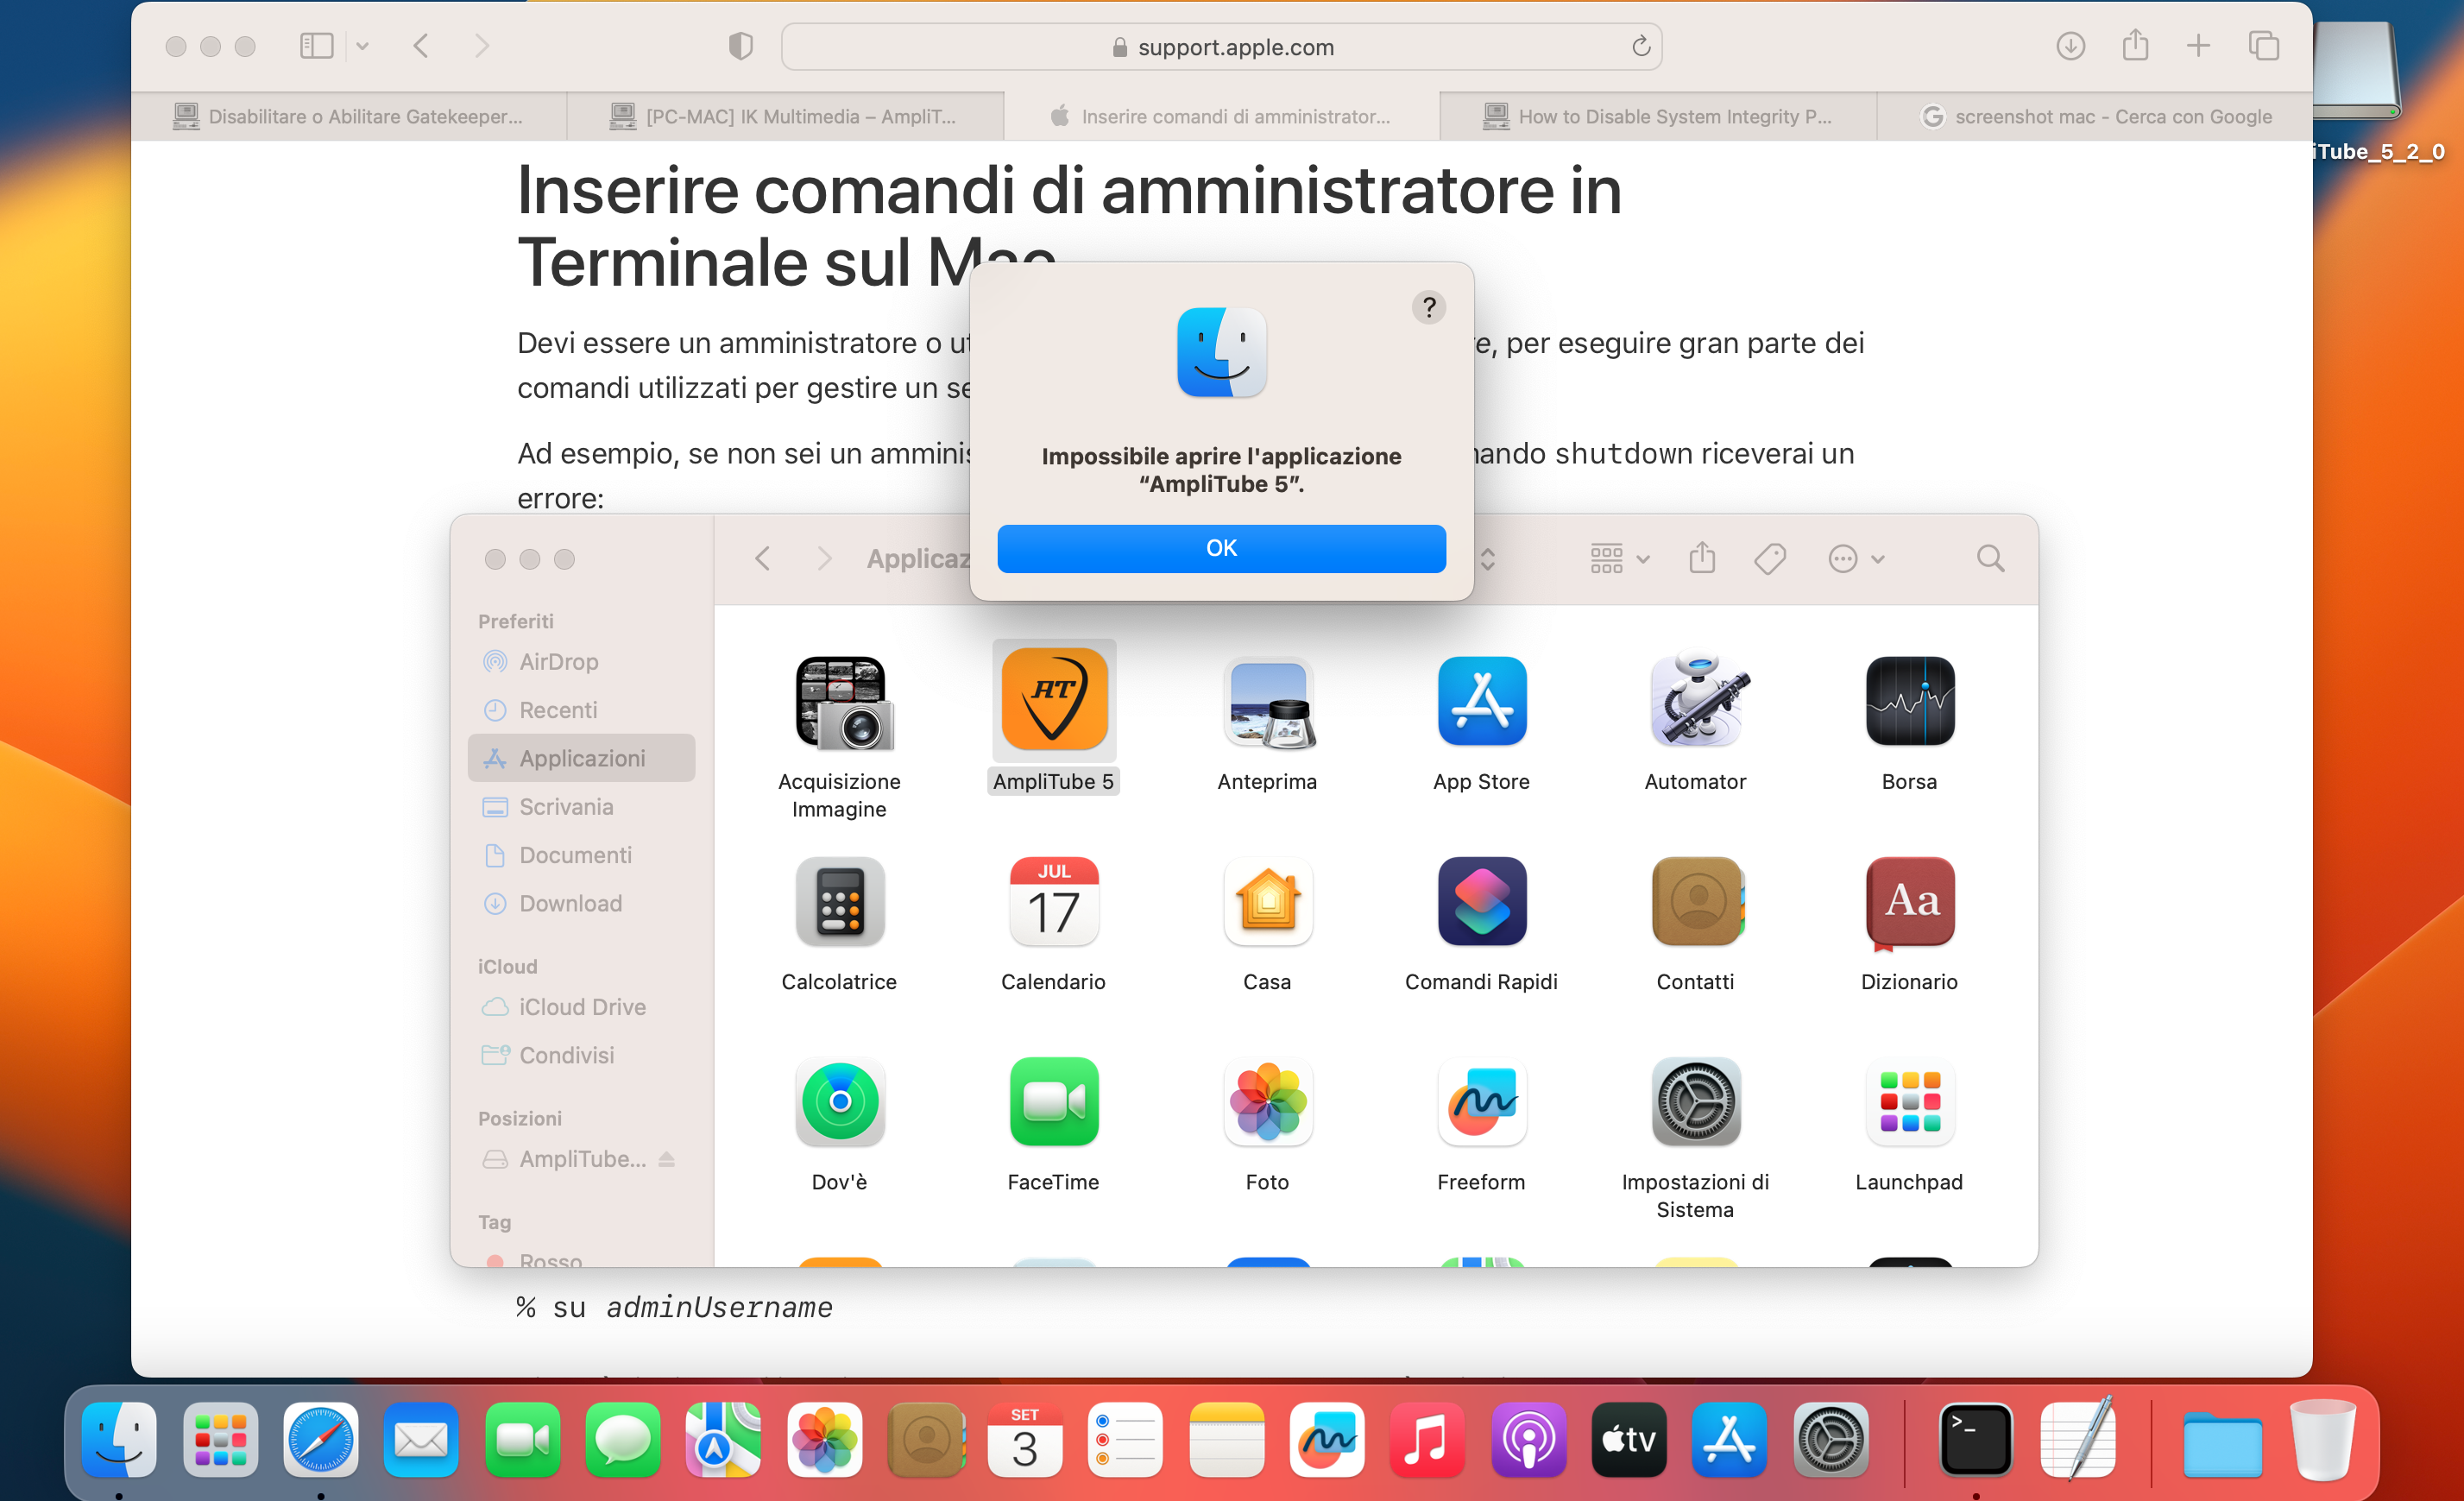
Task: Click the support.apple.com address bar
Action: (1221, 47)
